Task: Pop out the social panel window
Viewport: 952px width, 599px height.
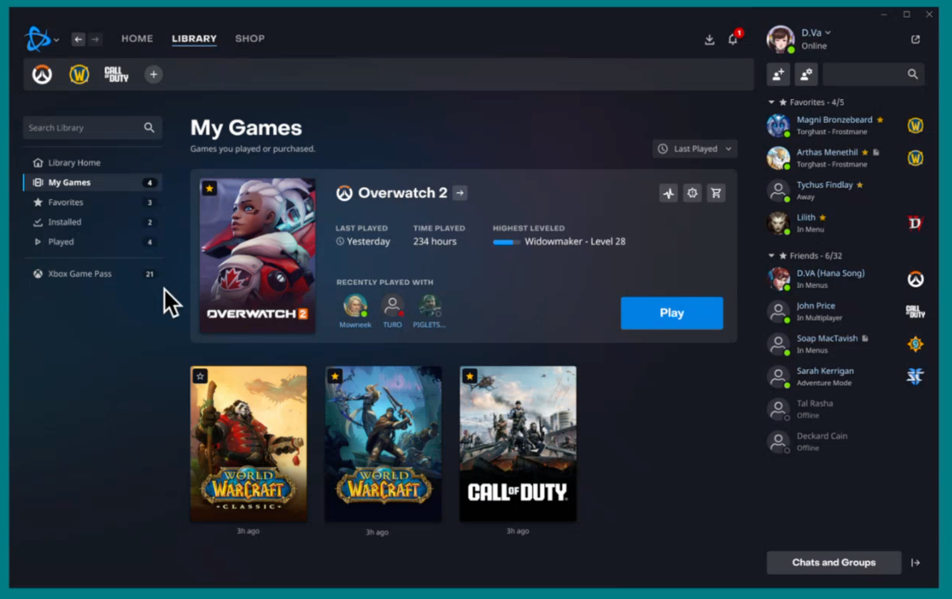Action: 915,40
